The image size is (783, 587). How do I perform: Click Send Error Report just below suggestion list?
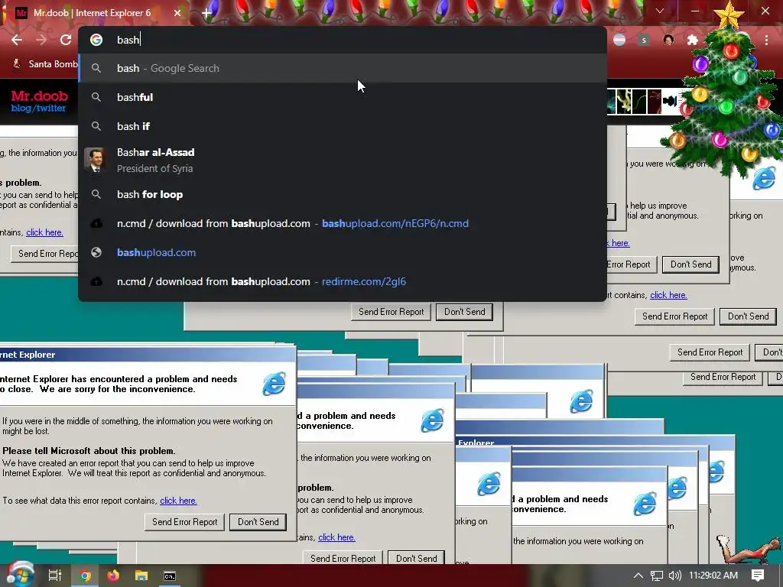point(391,312)
